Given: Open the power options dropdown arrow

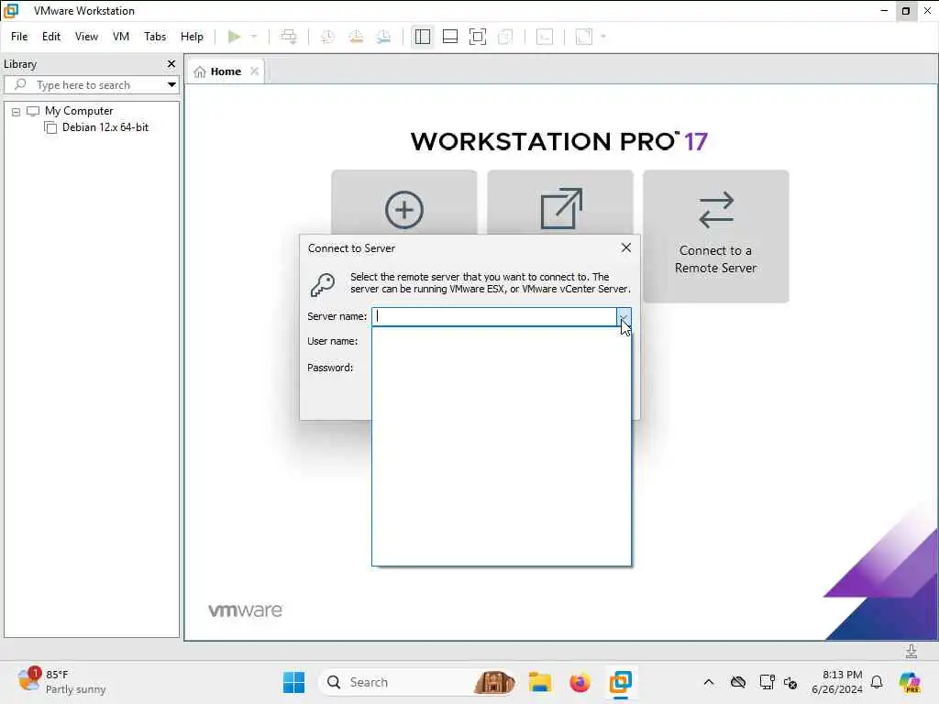Looking at the screenshot, I should pos(254,37).
